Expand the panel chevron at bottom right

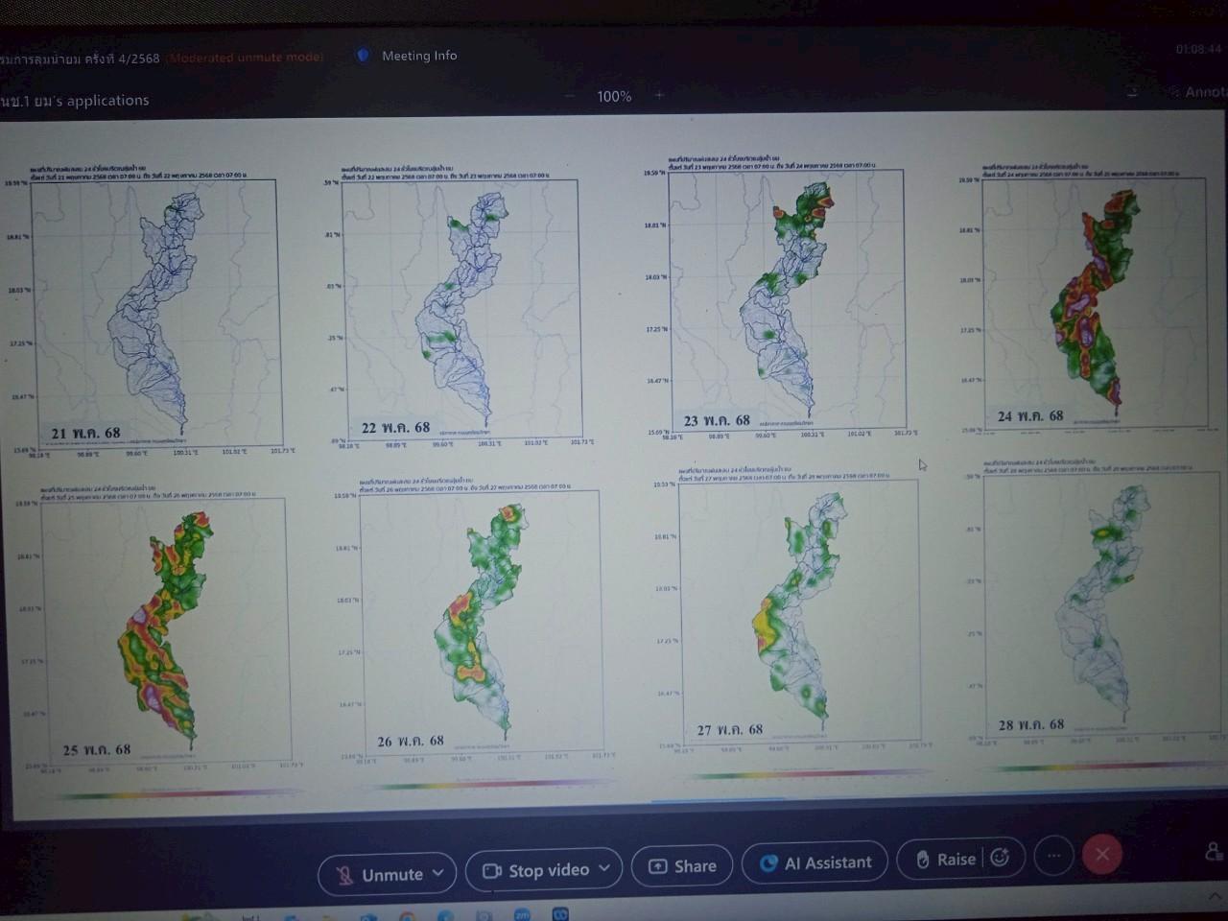pyautogui.click(x=1215, y=896)
